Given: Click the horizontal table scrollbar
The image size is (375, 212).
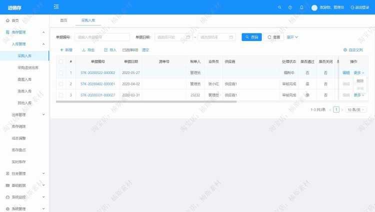Looking at the screenshot, I should click(146, 101).
